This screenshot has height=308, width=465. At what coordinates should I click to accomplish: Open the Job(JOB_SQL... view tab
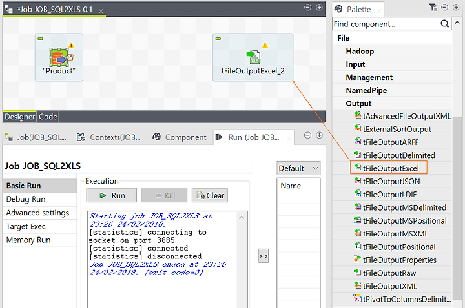click(36, 137)
